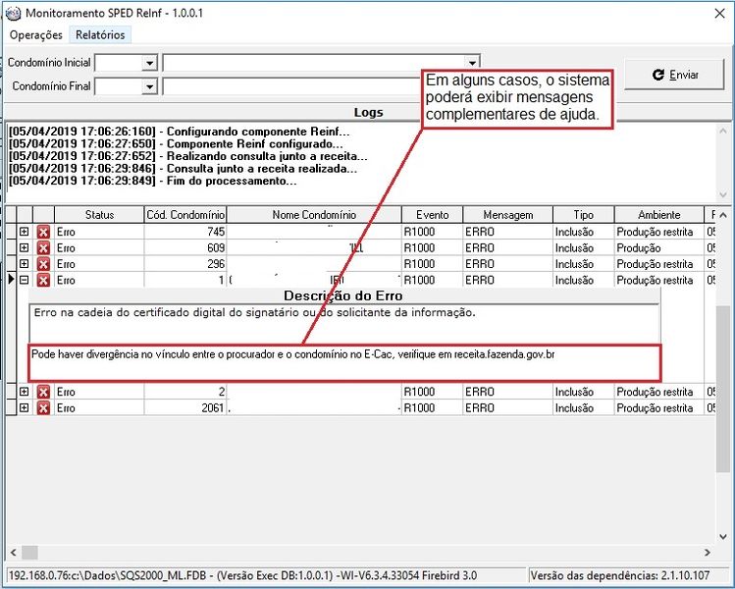This screenshot has width=735, height=589.
Task: Click the 'Versão das dependências' status text
Action: [620, 575]
